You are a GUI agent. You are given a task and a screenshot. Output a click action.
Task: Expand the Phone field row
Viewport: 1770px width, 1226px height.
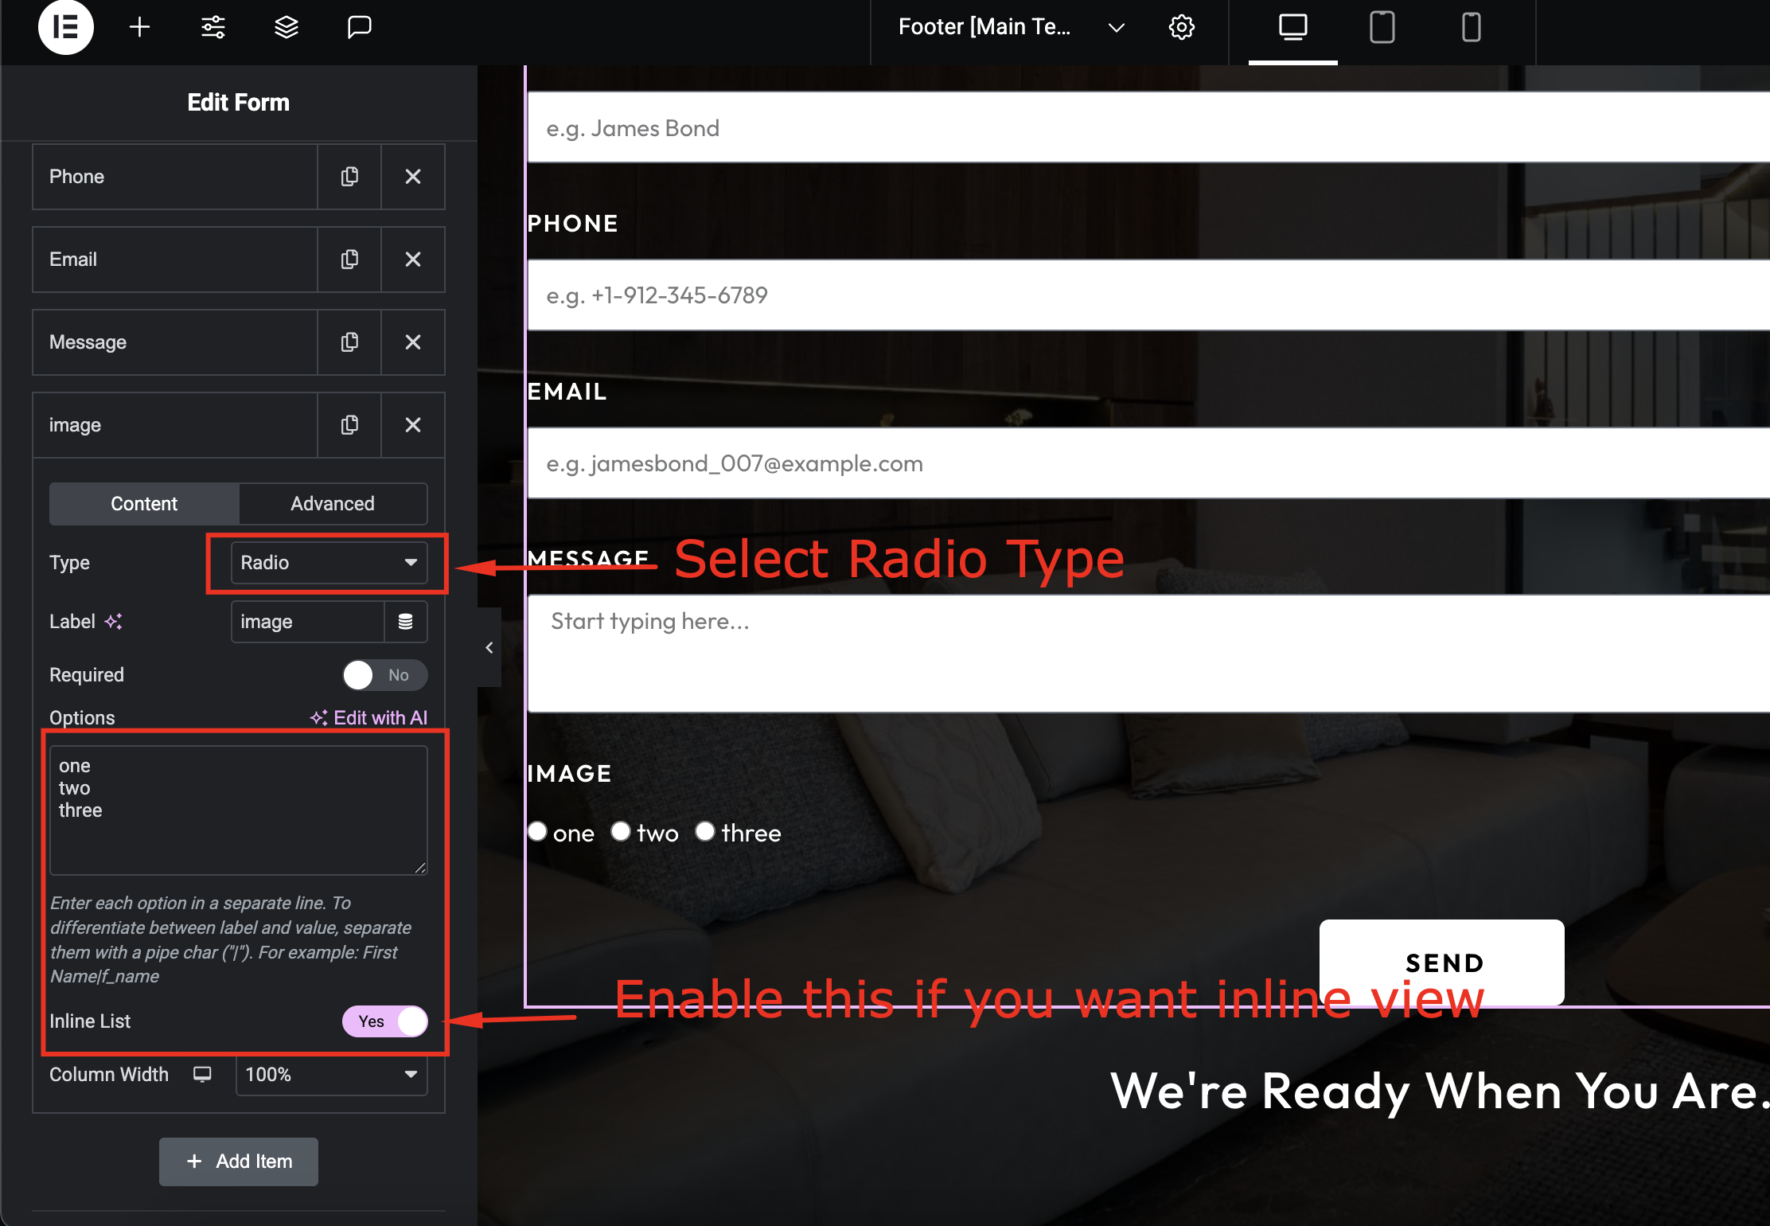click(x=175, y=177)
